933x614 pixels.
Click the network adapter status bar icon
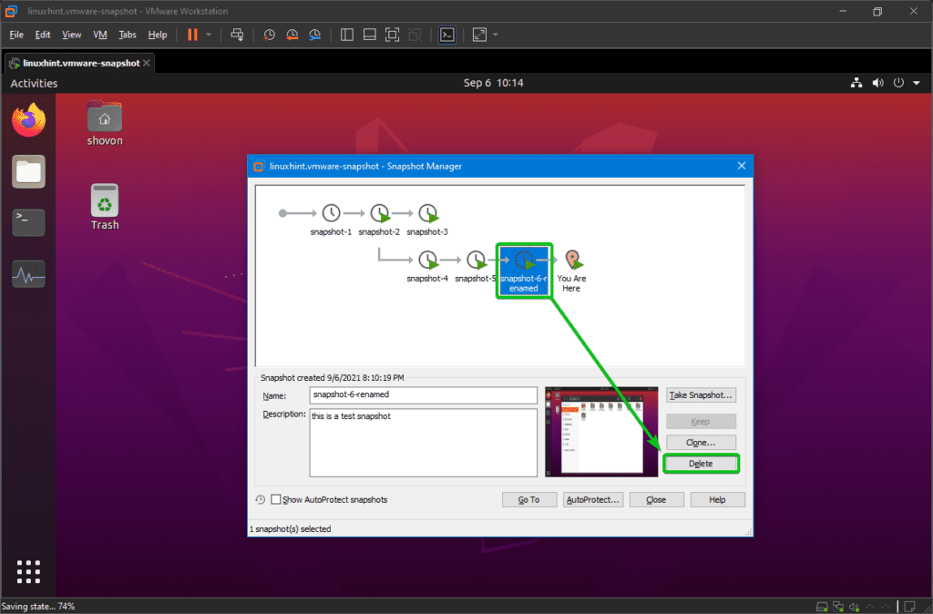(x=838, y=607)
